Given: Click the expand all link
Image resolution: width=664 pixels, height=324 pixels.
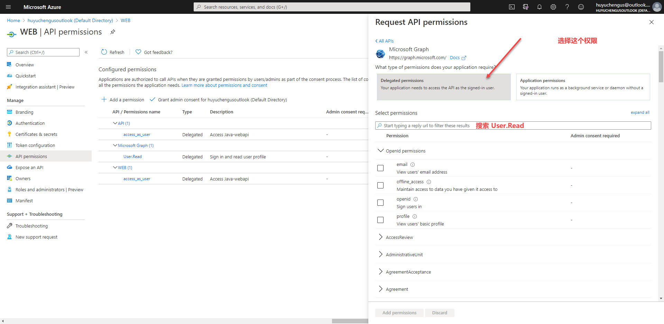Looking at the screenshot, I should [640, 112].
